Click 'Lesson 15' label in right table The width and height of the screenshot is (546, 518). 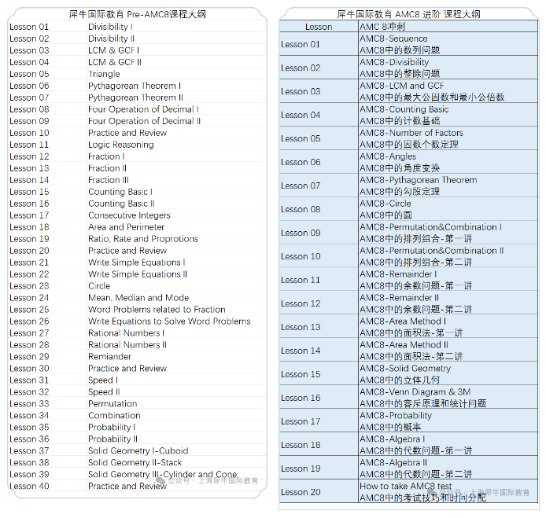click(301, 374)
